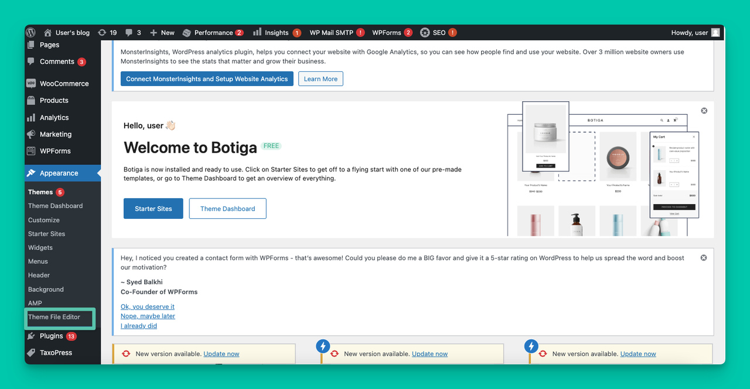Screen dimensions: 750x389
Task: Open the New content menu
Action: point(162,33)
